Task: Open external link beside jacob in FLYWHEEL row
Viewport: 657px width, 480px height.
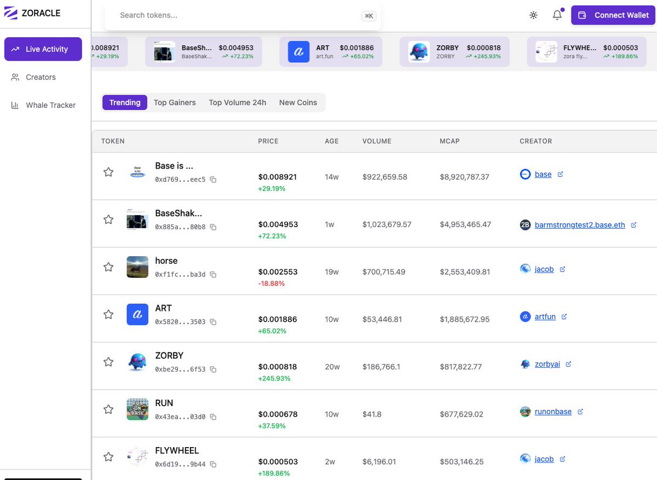Action: pyautogui.click(x=562, y=459)
